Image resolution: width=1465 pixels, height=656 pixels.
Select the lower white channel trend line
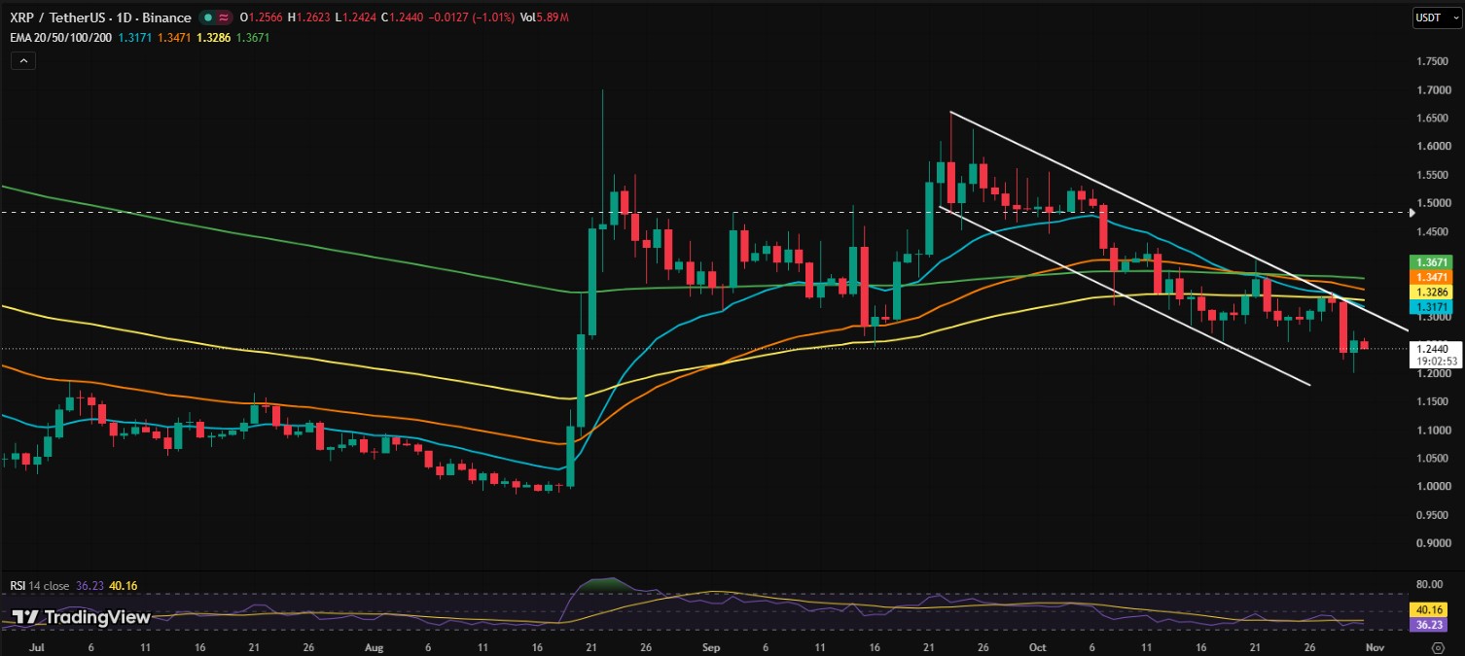[x=1125, y=295]
